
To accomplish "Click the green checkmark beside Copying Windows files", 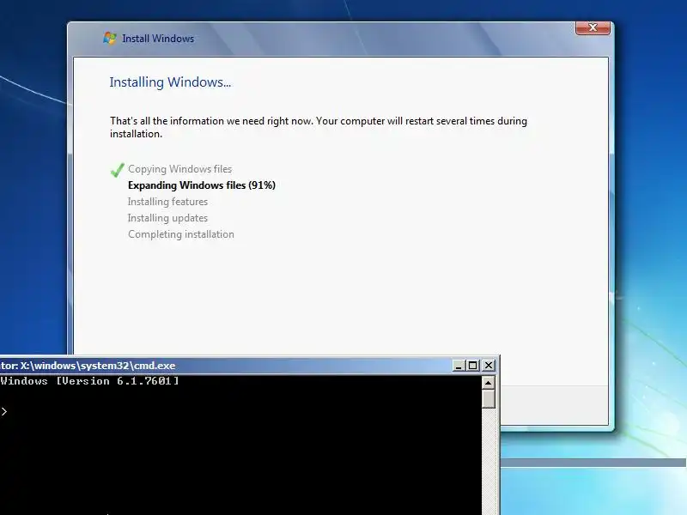I will (117, 169).
